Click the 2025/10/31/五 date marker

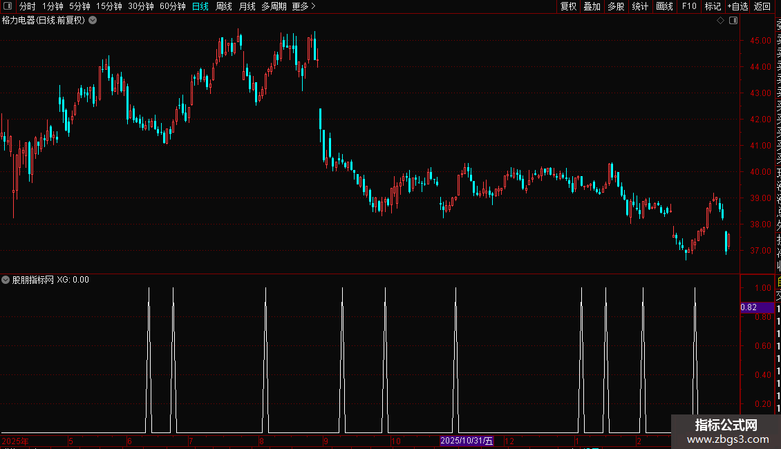[467, 441]
